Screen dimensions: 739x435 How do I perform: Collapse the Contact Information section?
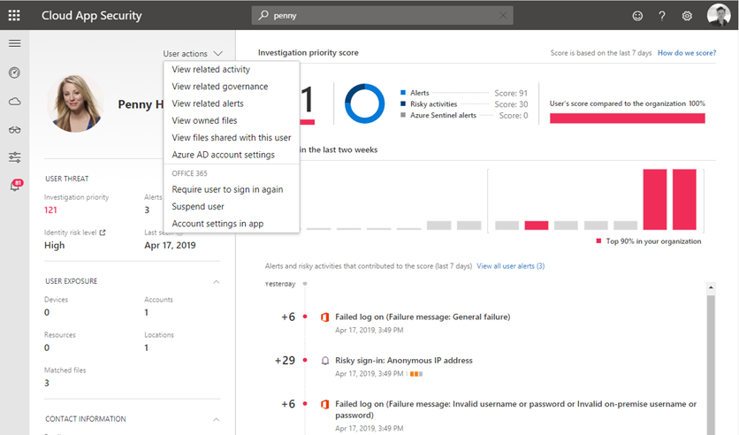[x=217, y=419]
